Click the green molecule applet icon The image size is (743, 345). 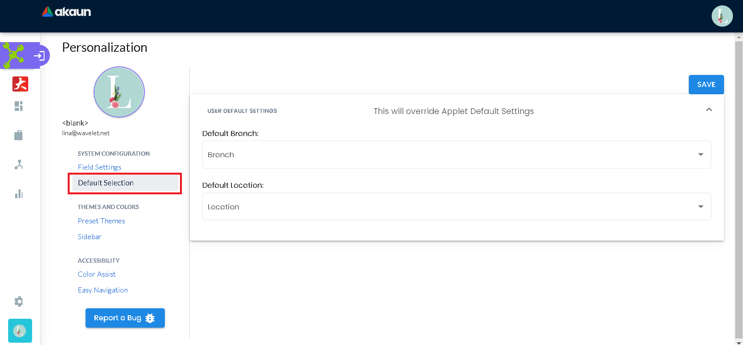pyautogui.click(x=14, y=56)
